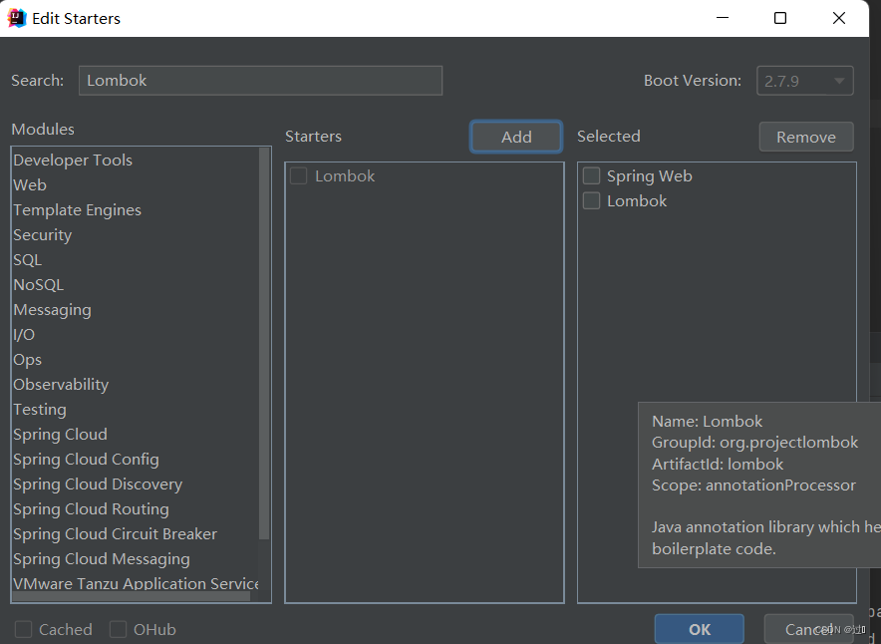Select the Web module
881x644 pixels.
coord(135,184)
